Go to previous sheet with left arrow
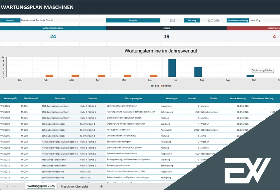The height and width of the screenshot is (190, 280). click(x=7, y=187)
